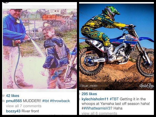
Task: Click the comment icon beside kylechisholm11
Action: point(80,99)
